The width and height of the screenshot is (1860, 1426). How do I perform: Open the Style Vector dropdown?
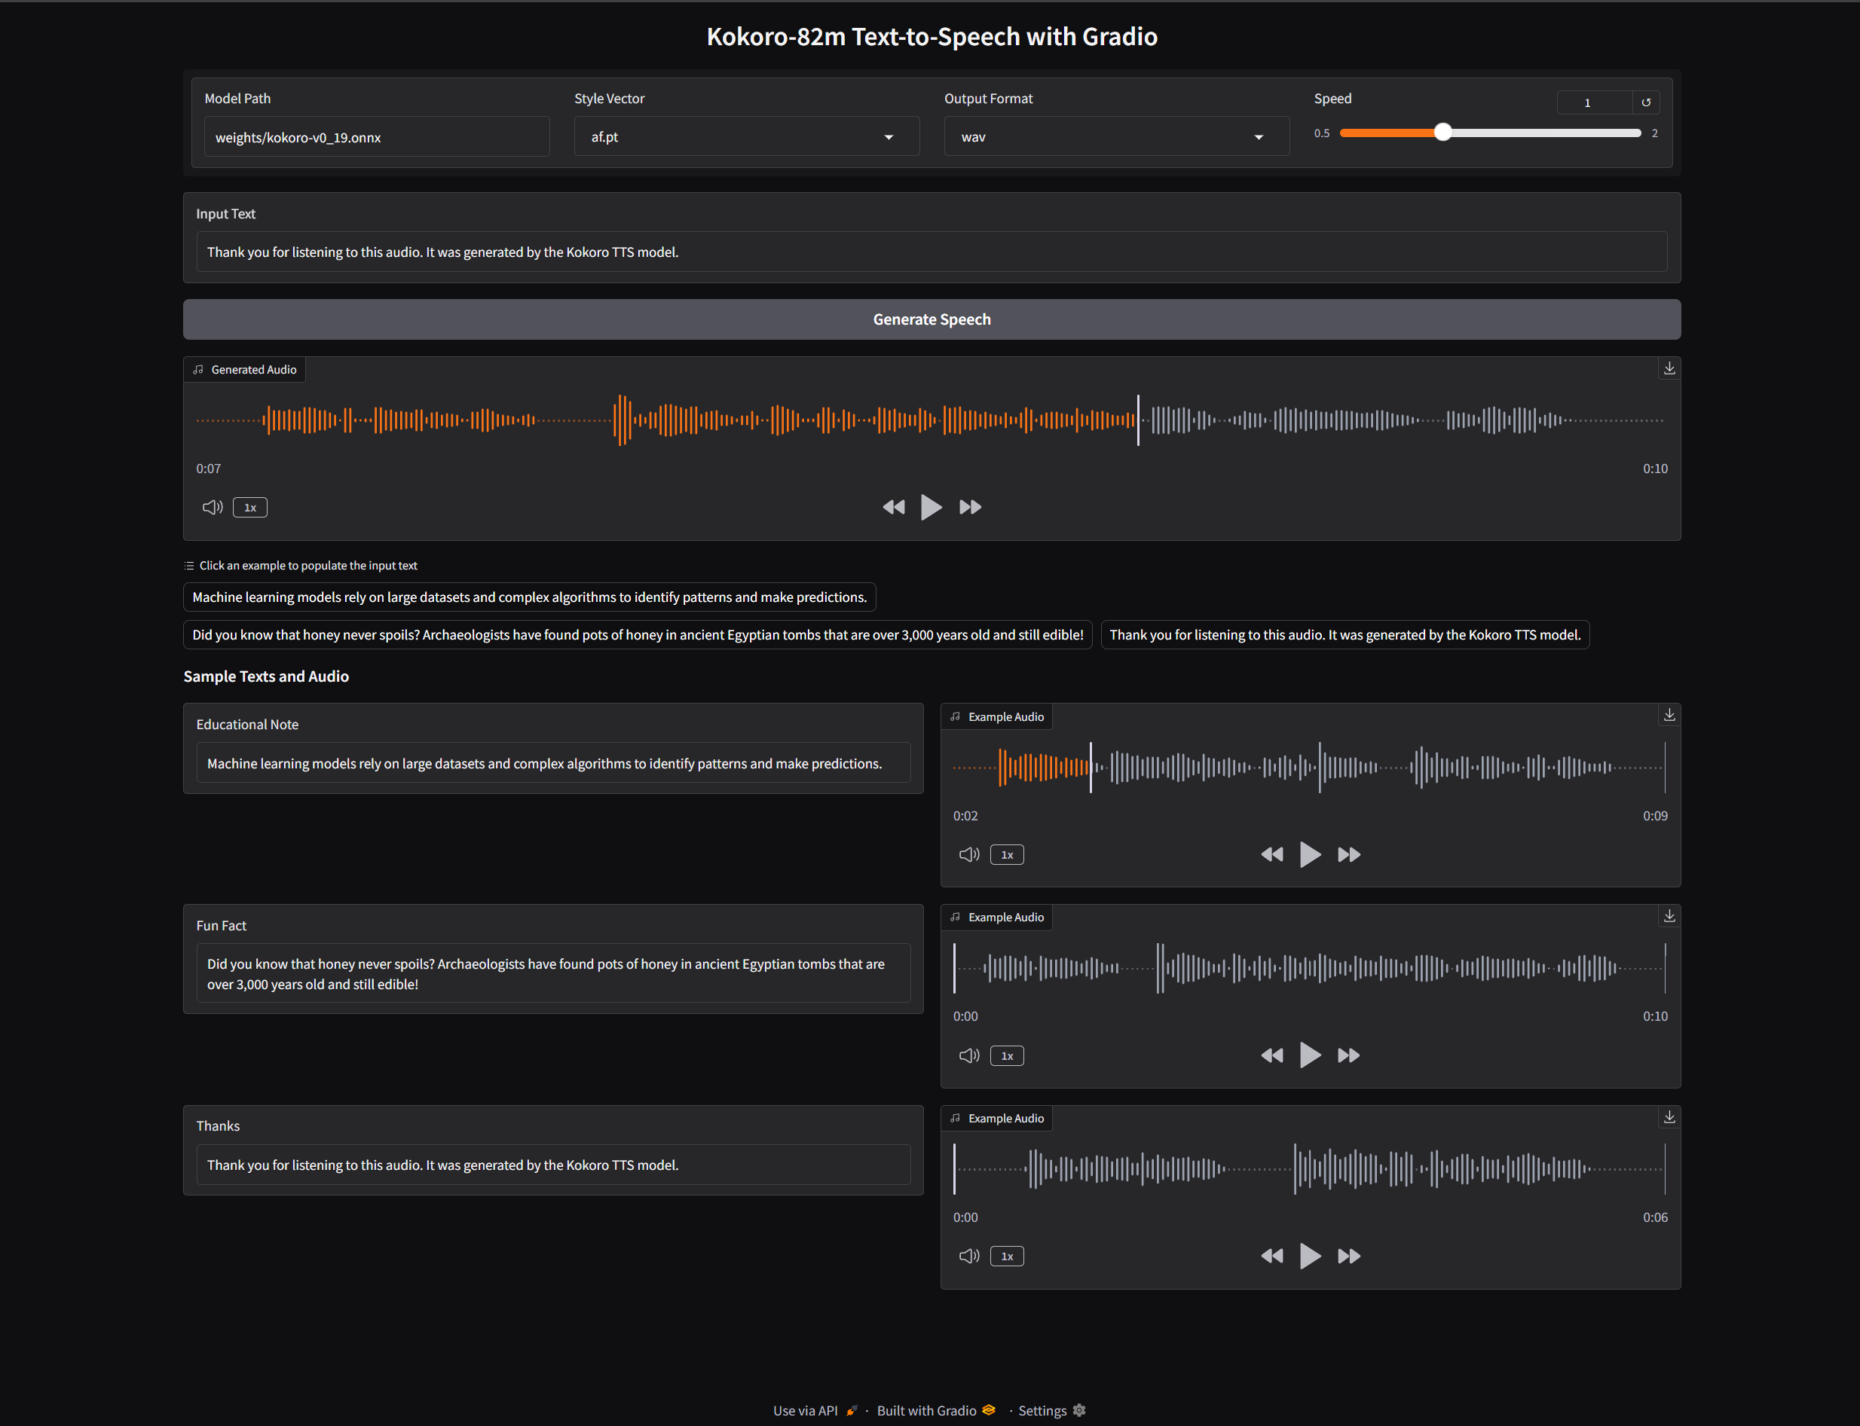point(747,136)
